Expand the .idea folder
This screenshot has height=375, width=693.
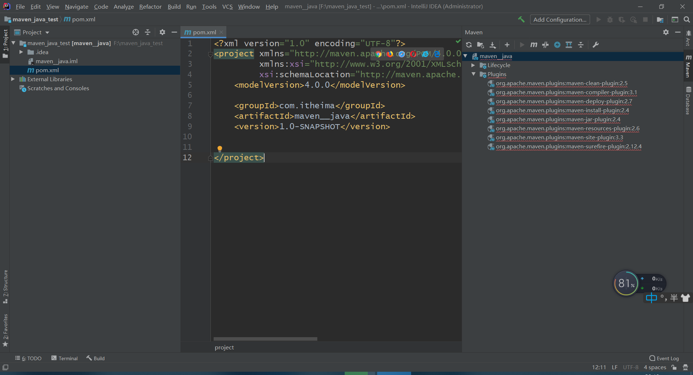pos(21,52)
